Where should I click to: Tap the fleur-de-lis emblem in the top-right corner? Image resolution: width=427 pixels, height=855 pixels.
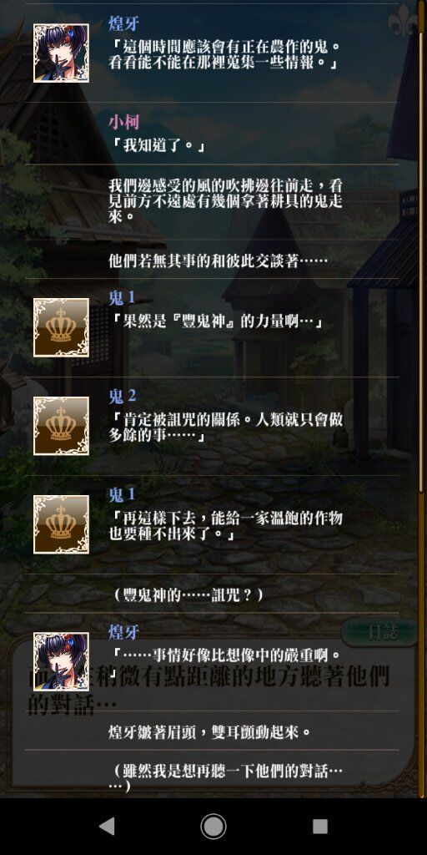pos(403,21)
